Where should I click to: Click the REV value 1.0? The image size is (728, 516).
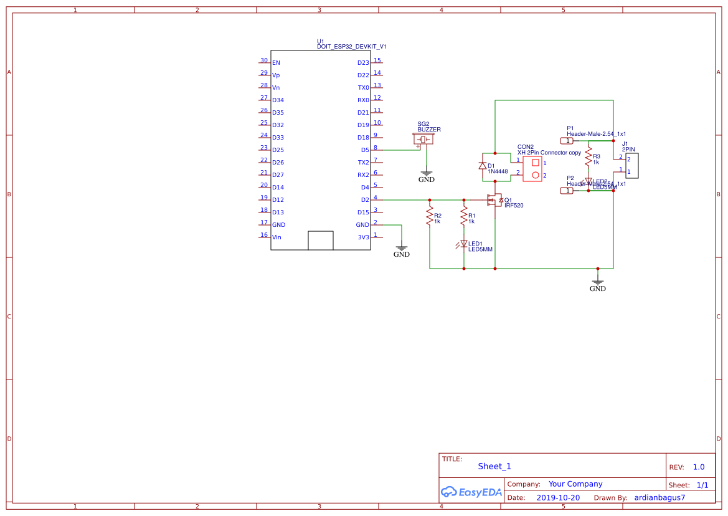tap(699, 467)
